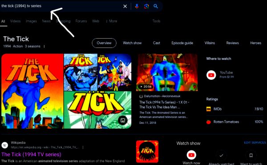267x165 pixels.
Task: Open the Episode guide chip
Action: pos(182,43)
